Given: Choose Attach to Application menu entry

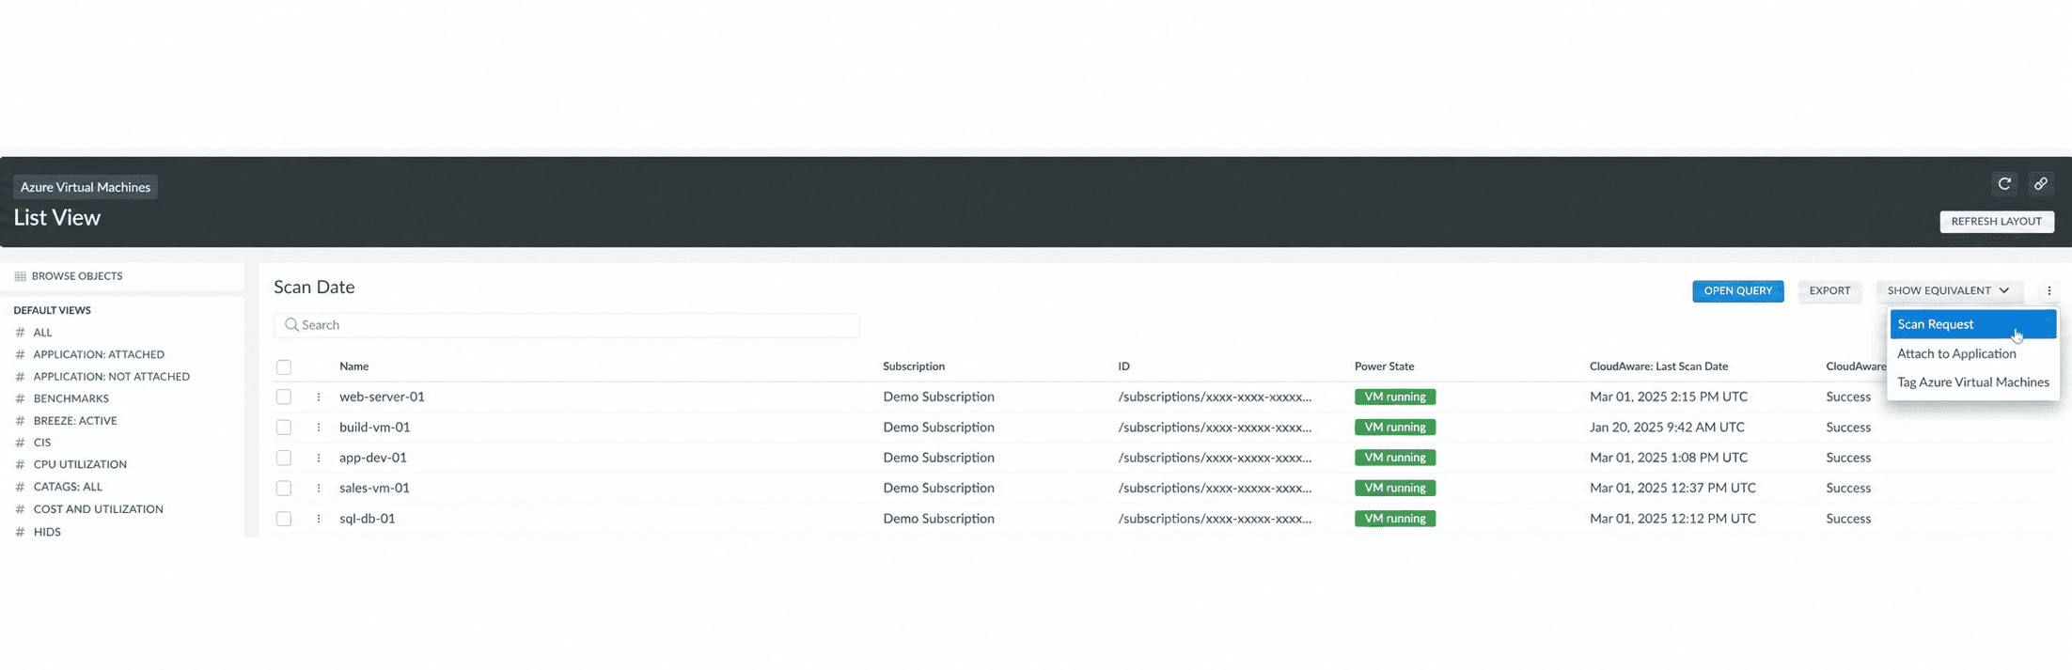Looking at the screenshot, I should tap(1956, 353).
